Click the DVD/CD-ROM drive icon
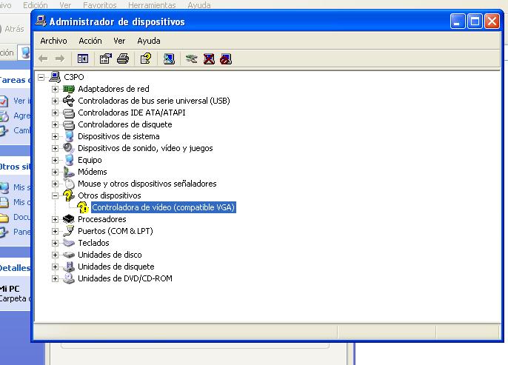The width and height of the screenshot is (508, 365). (x=69, y=278)
